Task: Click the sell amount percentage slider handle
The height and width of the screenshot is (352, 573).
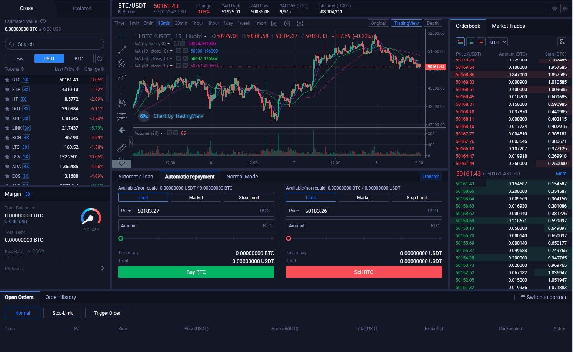Action: coord(289,238)
